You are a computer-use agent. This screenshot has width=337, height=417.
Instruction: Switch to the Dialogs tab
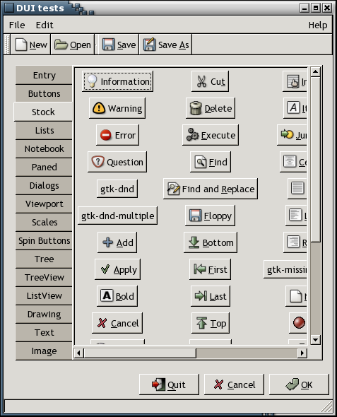pyautogui.click(x=44, y=185)
